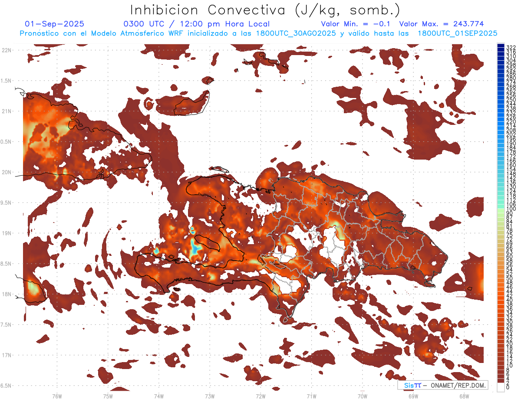
Task: Click the '72W' longitude label
Action: [260, 396]
